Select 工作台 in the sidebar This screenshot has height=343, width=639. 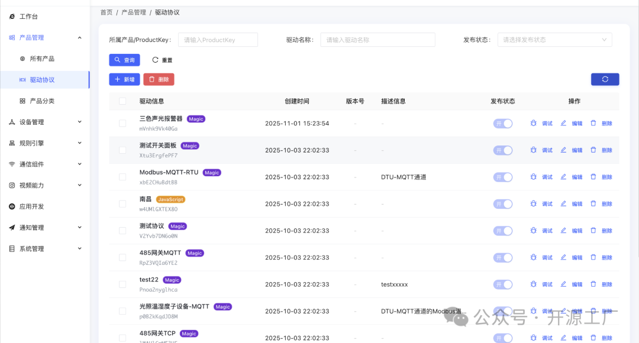coord(27,17)
